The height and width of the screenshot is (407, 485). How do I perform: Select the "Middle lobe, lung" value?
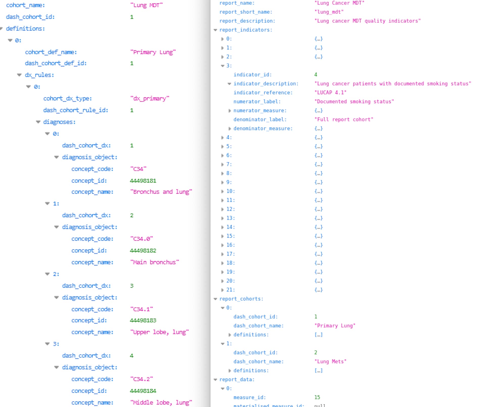(161, 402)
